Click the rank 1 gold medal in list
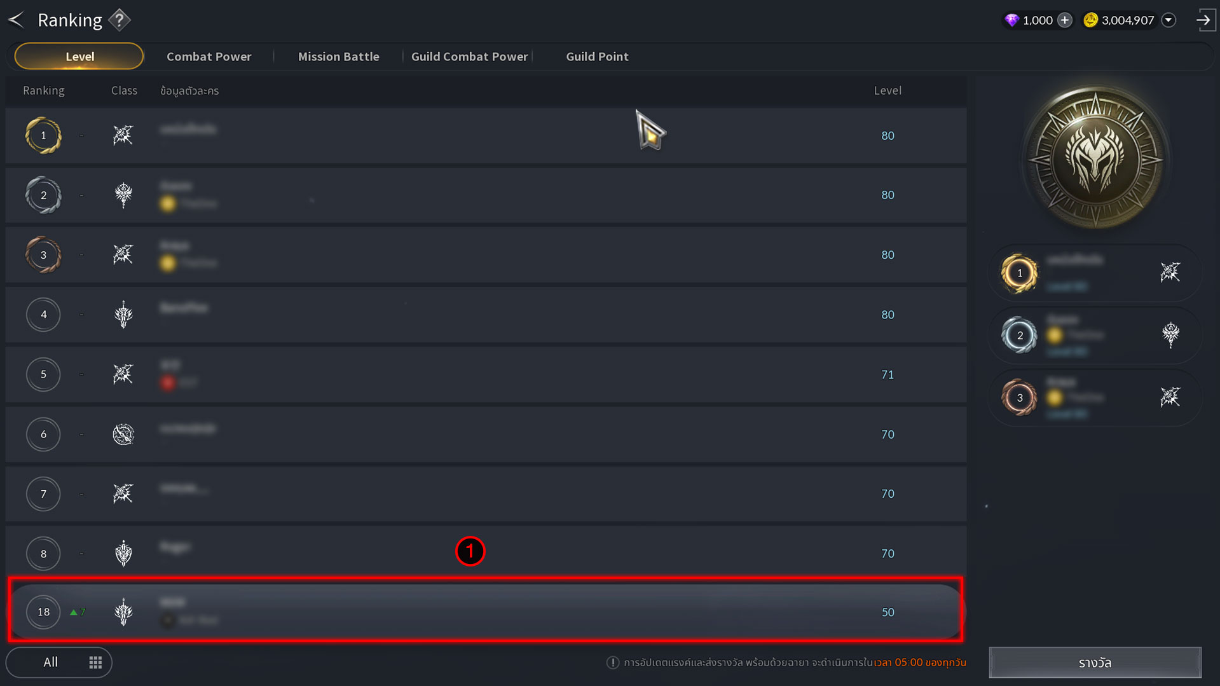1220x686 pixels. tap(43, 135)
